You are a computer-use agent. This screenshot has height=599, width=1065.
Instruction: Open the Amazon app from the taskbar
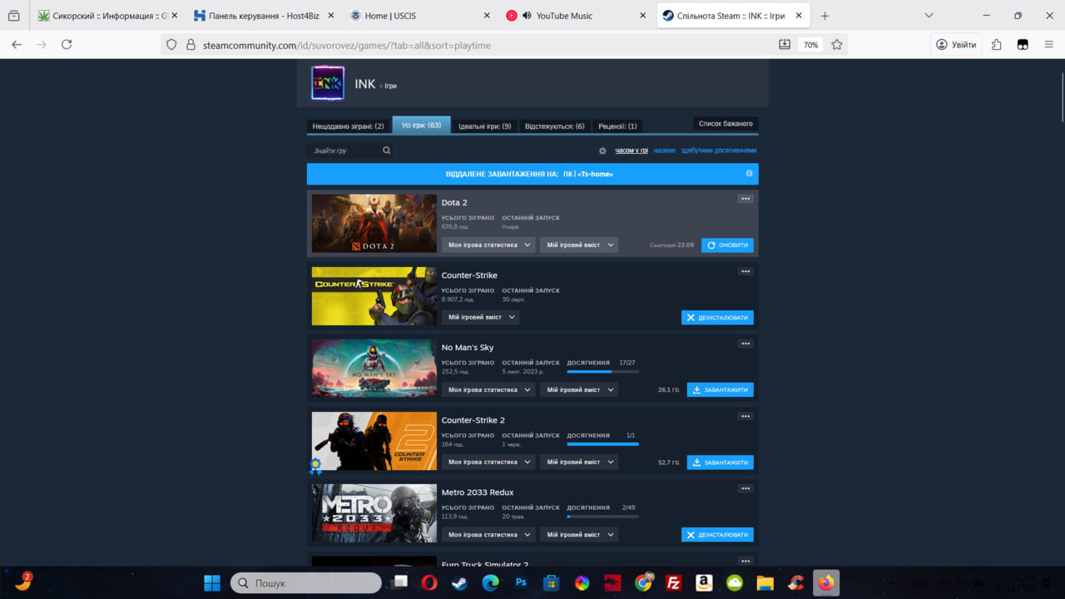704,583
